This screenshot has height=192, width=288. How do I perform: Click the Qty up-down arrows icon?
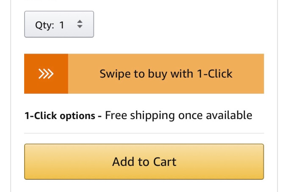coord(79,24)
